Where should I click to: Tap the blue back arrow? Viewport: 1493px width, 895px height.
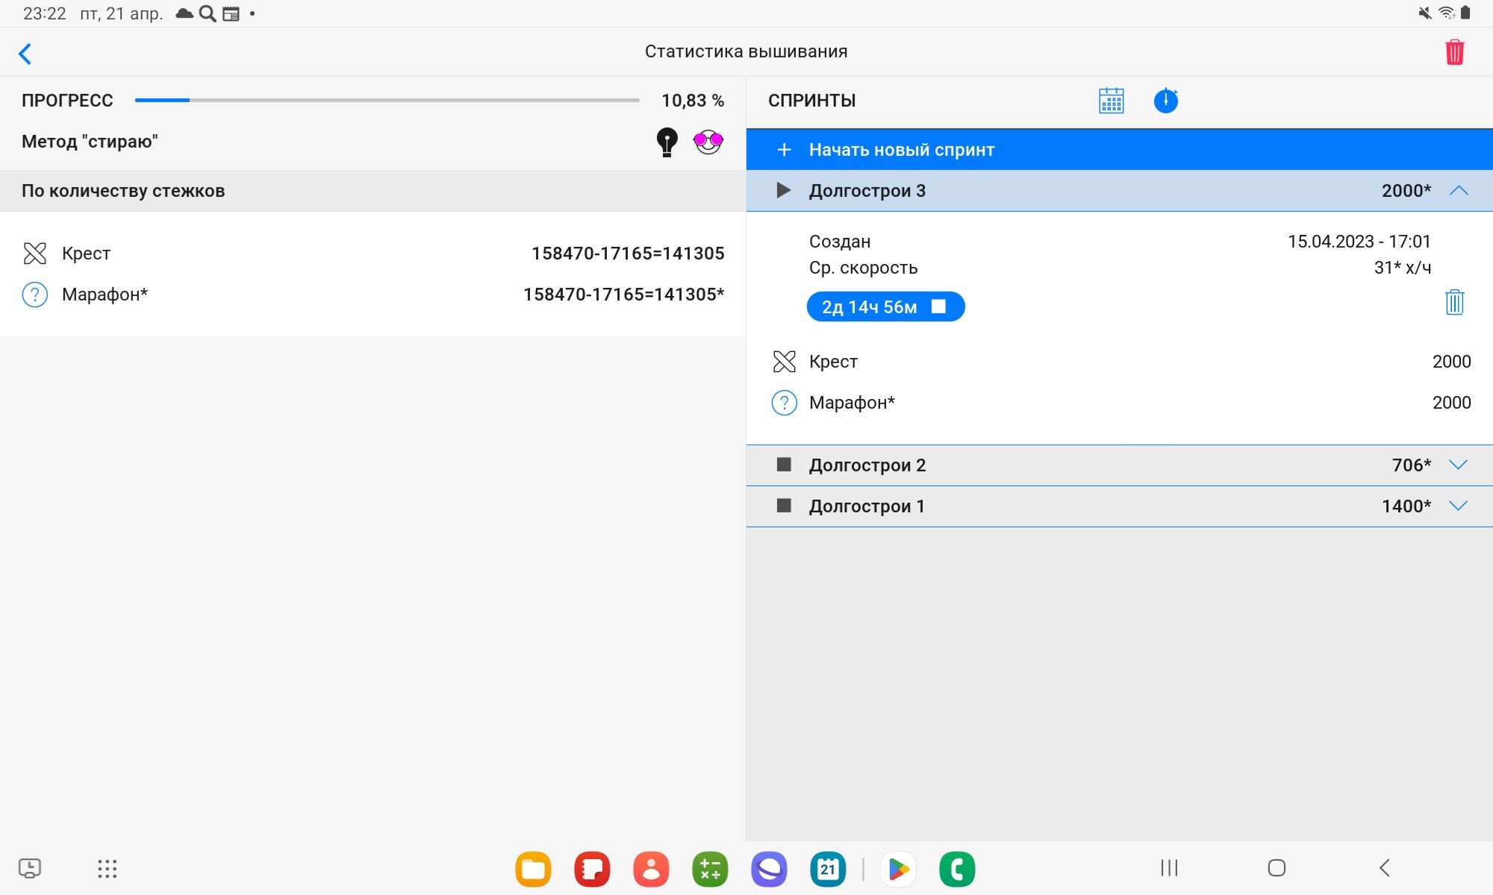(25, 54)
